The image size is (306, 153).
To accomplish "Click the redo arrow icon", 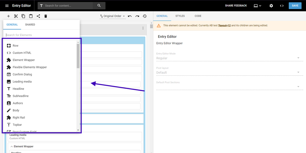I will point(137,16).
